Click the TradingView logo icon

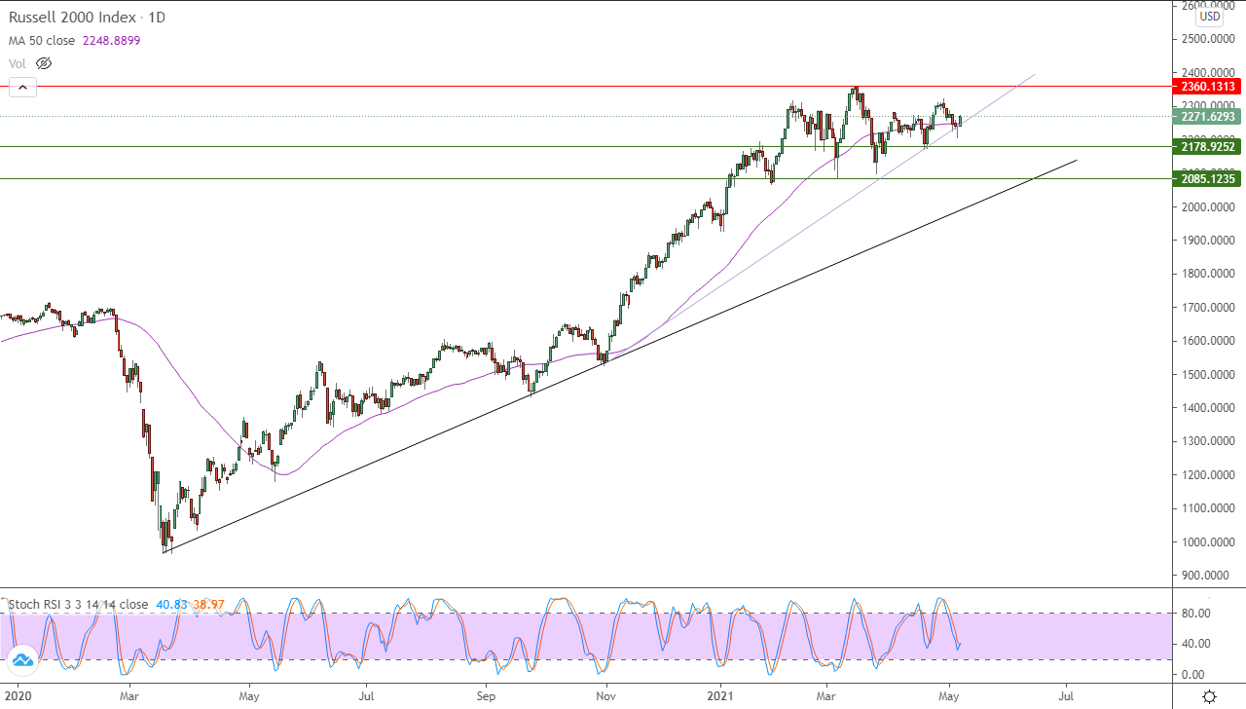click(21, 662)
